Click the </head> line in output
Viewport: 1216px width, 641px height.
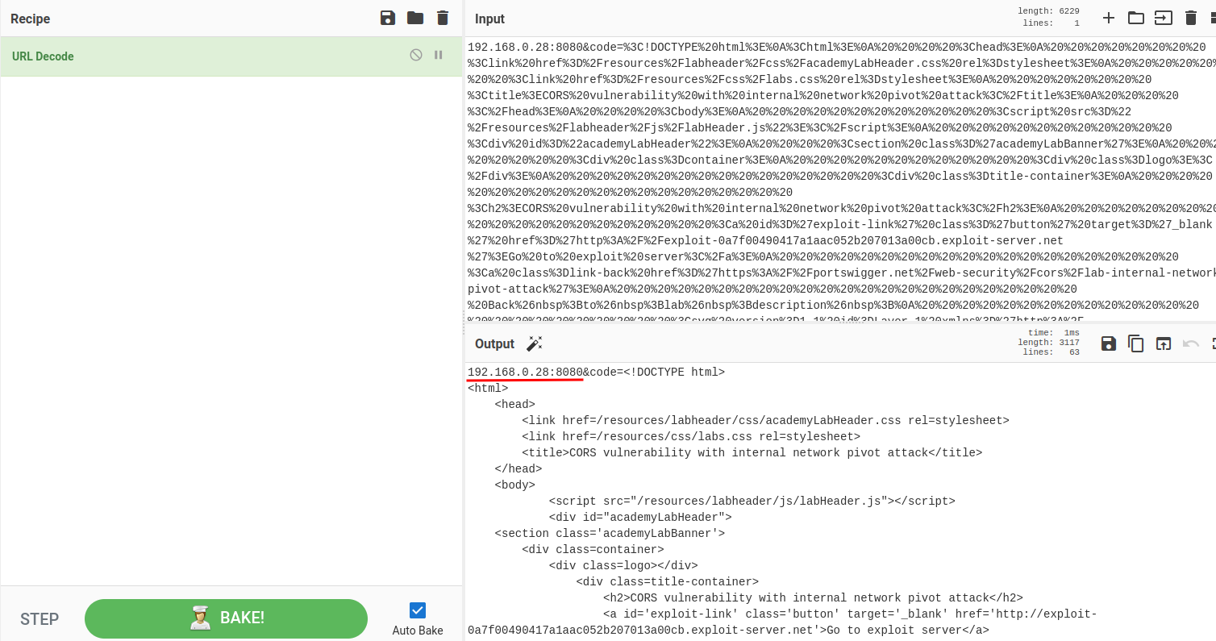518,468
